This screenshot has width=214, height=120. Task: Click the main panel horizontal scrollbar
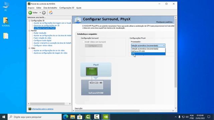click(107, 111)
